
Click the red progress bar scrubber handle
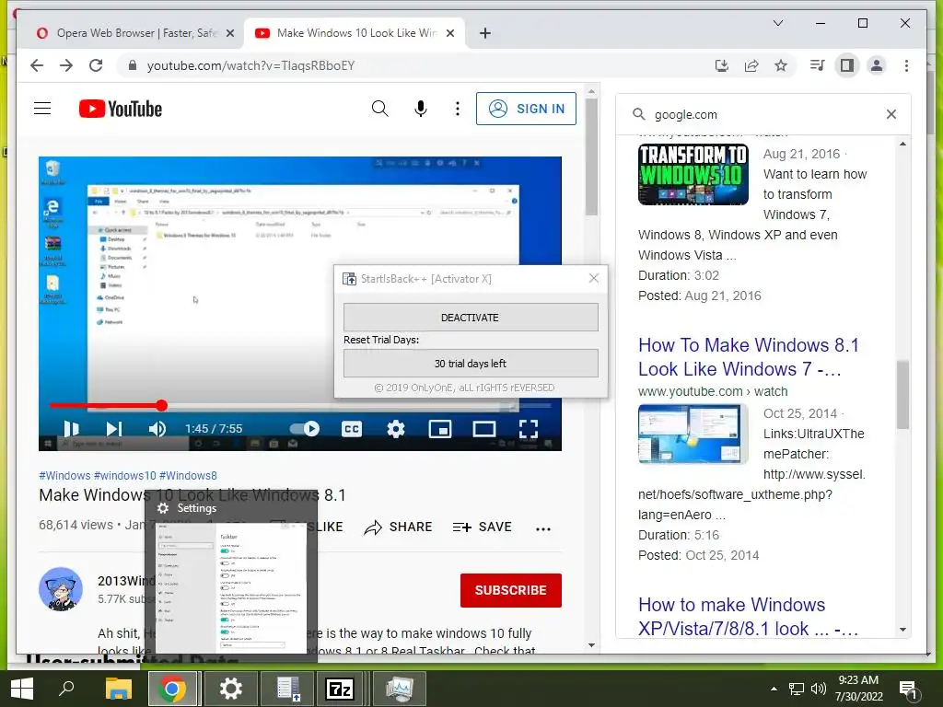pyautogui.click(x=162, y=405)
